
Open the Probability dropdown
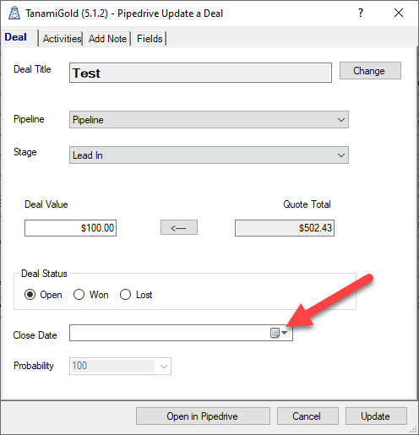[x=120, y=366]
